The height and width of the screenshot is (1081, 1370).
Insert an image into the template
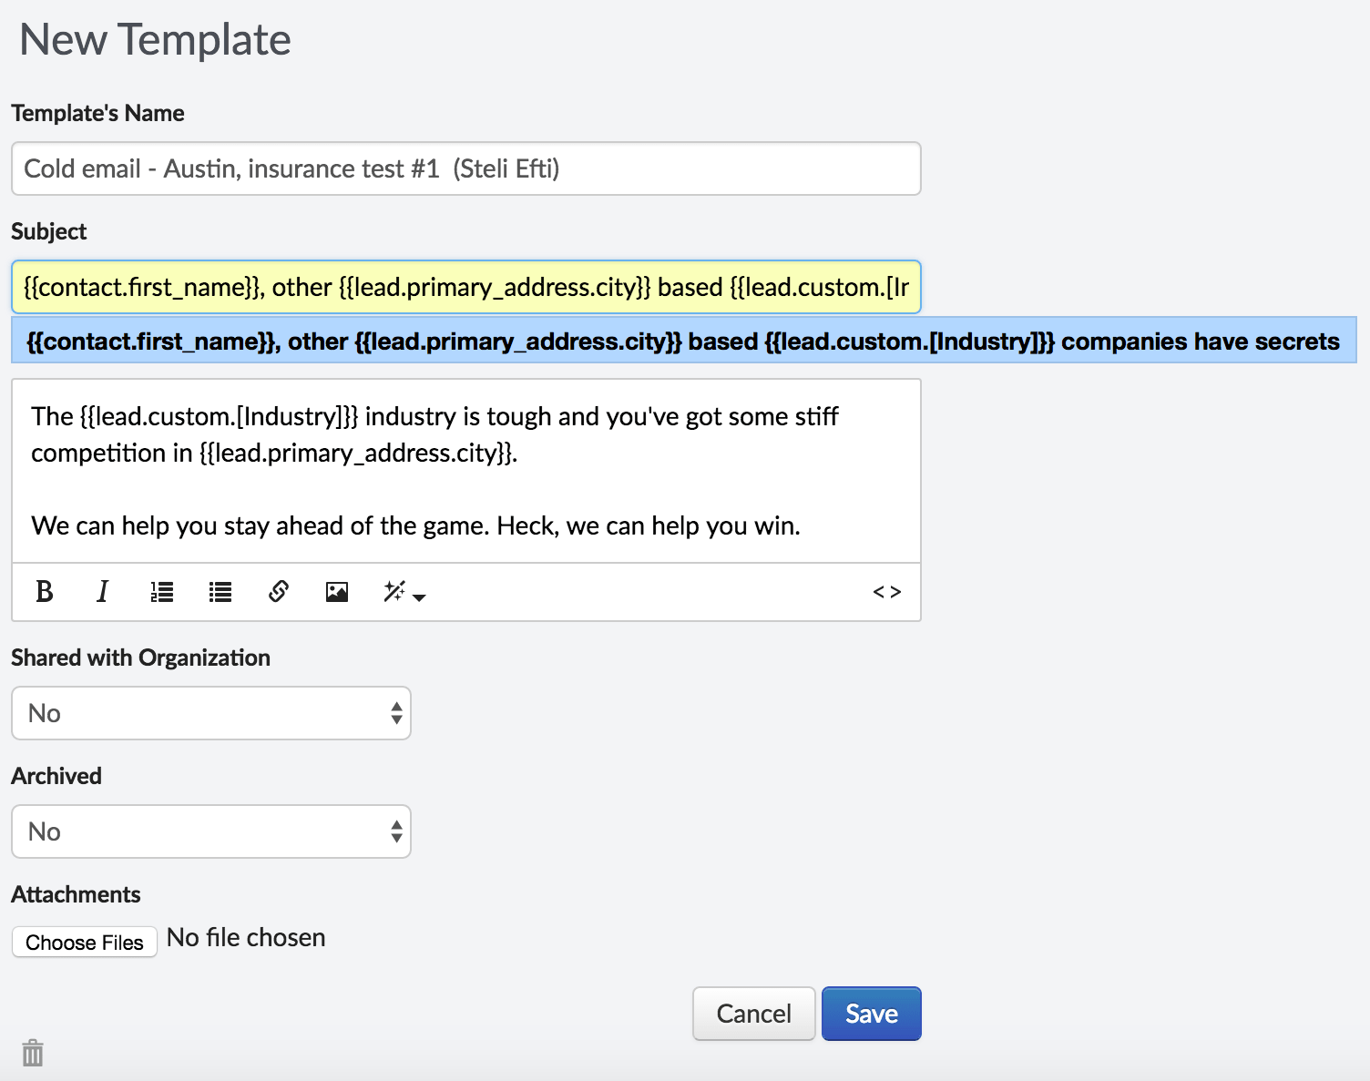tap(337, 592)
